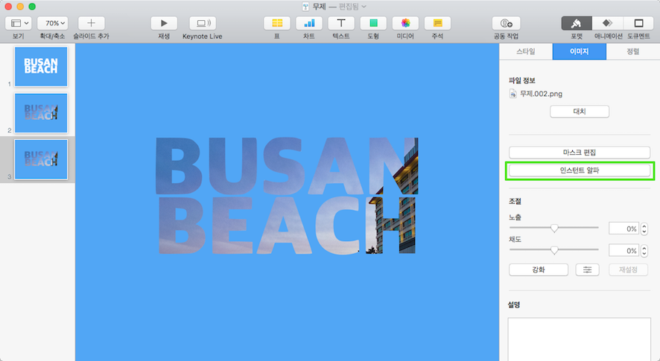Switch to the 스타일 tab
Viewport: 660px width, 361px height.
tap(526, 51)
